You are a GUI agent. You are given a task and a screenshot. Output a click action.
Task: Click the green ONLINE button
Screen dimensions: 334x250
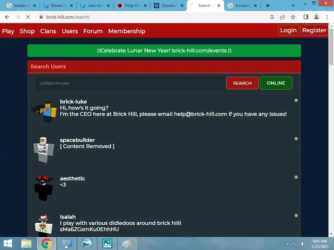tap(276, 83)
